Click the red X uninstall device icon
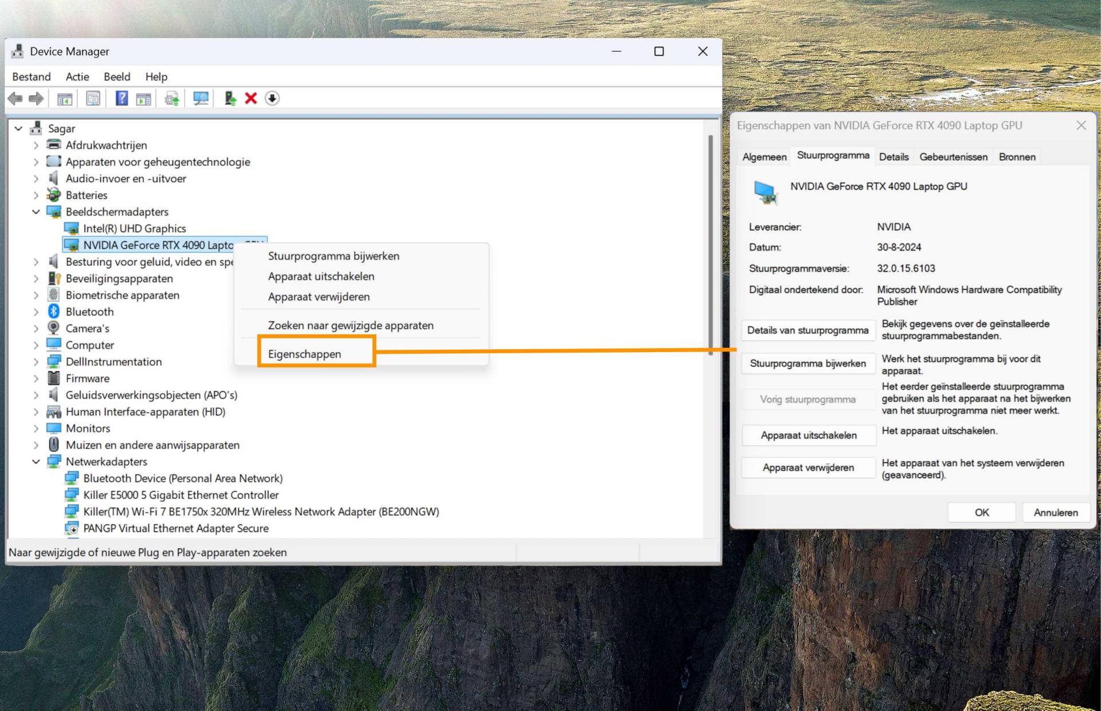Image resolution: width=1101 pixels, height=711 pixels. pyautogui.click(x=251, y=99)
